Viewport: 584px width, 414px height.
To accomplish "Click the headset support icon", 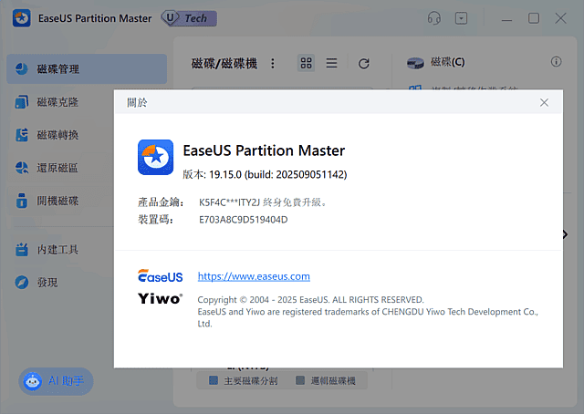I will click(x=434, y=18).
